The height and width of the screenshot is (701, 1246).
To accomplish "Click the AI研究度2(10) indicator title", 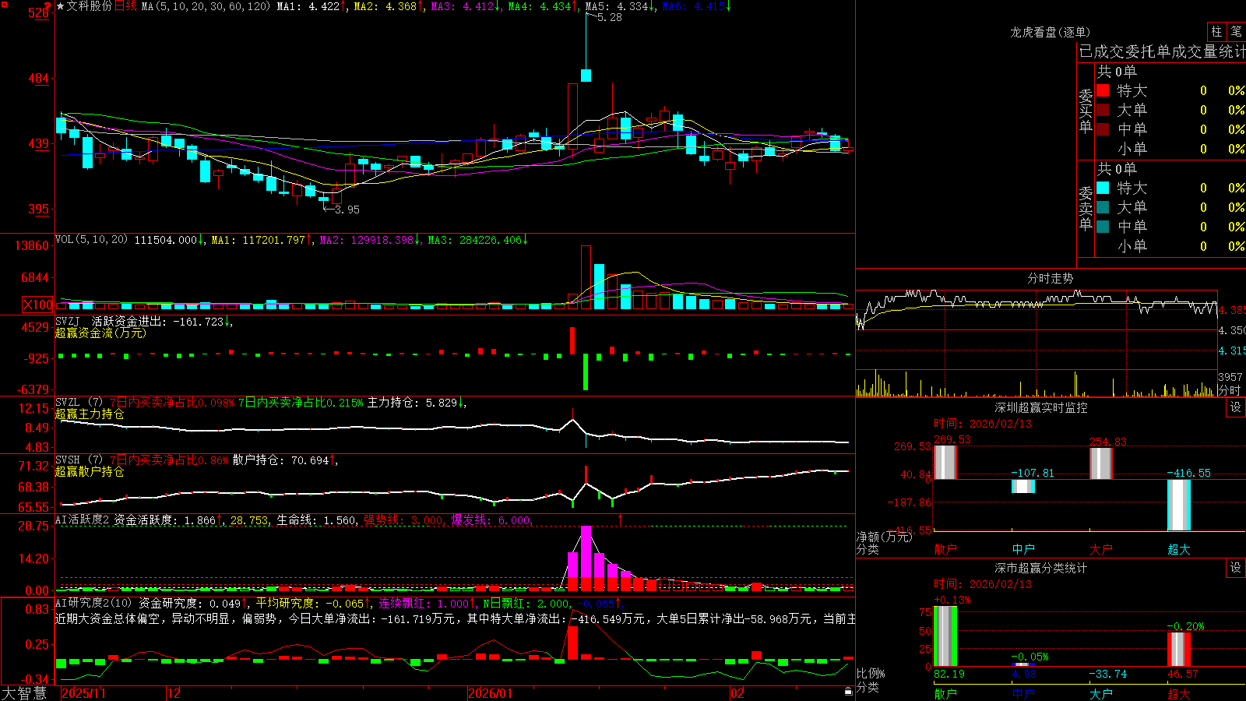I will pyautogui.click(x=93, y=603).
